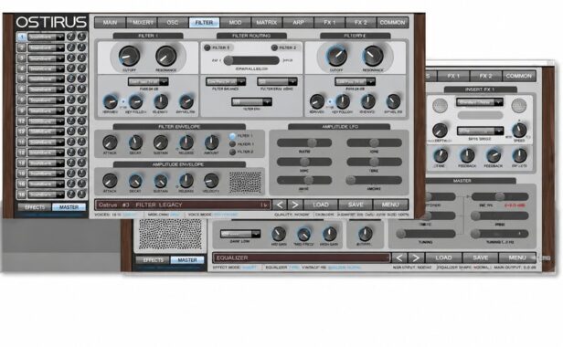The height and width of the screenshot is (347, 563).
Task: Open Band Low dropdown in back window
Action: [240, 234]
